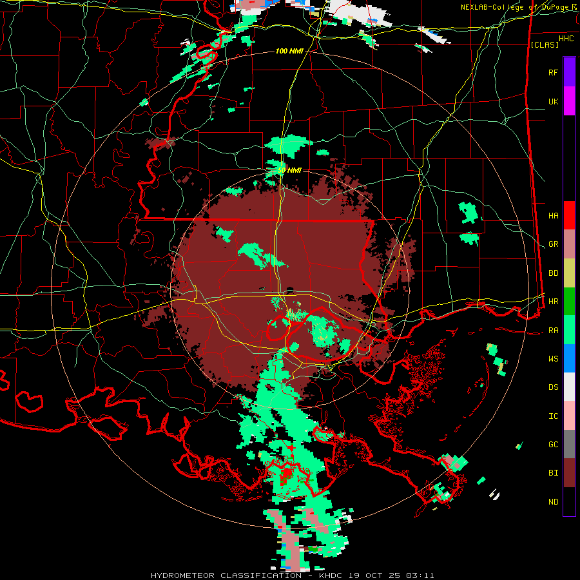
Task: Click the UK legend label
Action: pyautogui.click(x=553, y=101)
